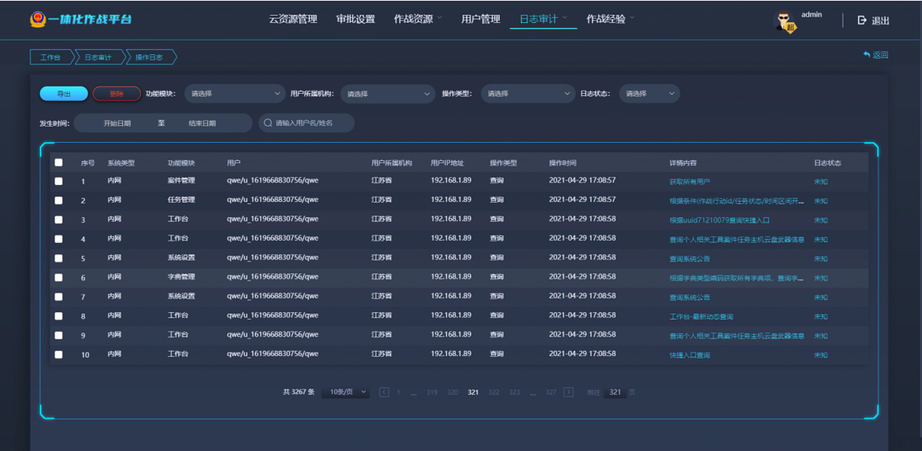Go to next page arrow in pagination
This screenshot has height=451, width=922.
[x=569, y=392]
